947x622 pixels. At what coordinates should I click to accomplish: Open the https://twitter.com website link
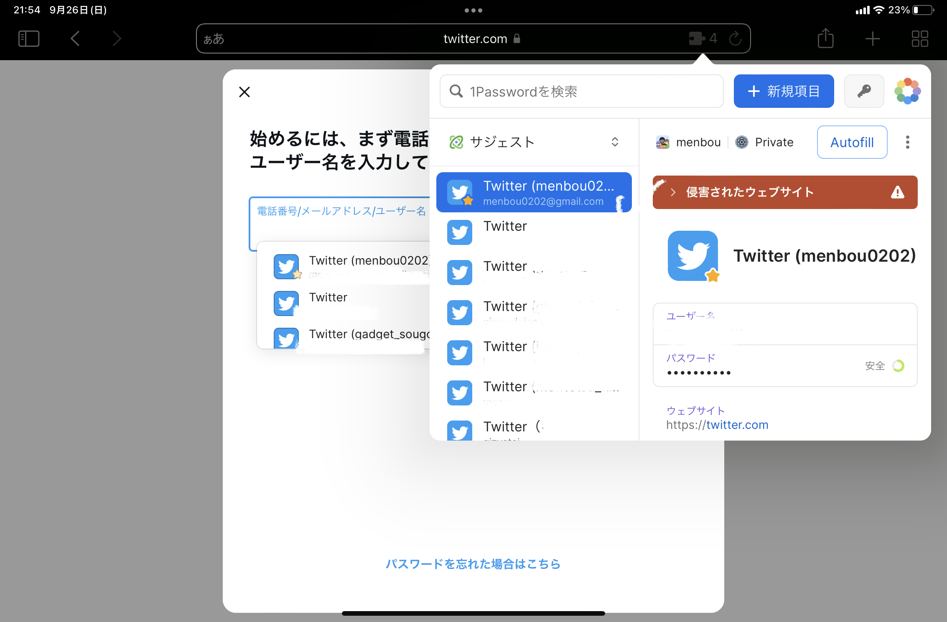(x=717, y=425)
